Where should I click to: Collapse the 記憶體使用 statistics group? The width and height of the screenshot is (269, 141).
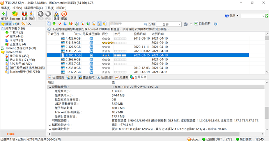[x=50, y=87]
